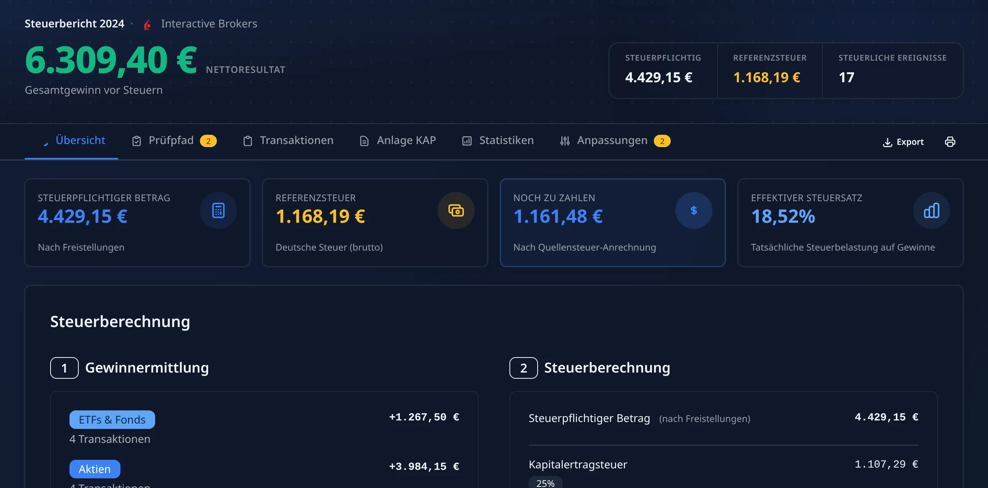Click the '4 Transaktionen' text under ETFs & Fonds

[110, 439]
